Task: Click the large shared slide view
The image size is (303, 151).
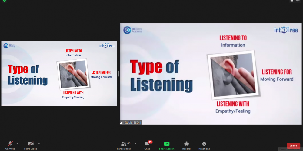Action: pyautogui.click(x=210, y=74)
